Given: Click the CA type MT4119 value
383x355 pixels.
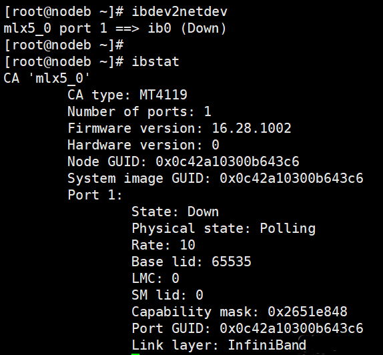Looking at the screenshot, I should [x=163, y=95].
